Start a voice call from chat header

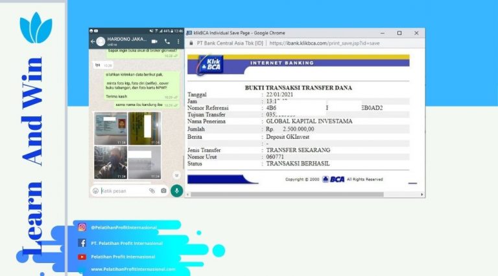coord(167,42)
